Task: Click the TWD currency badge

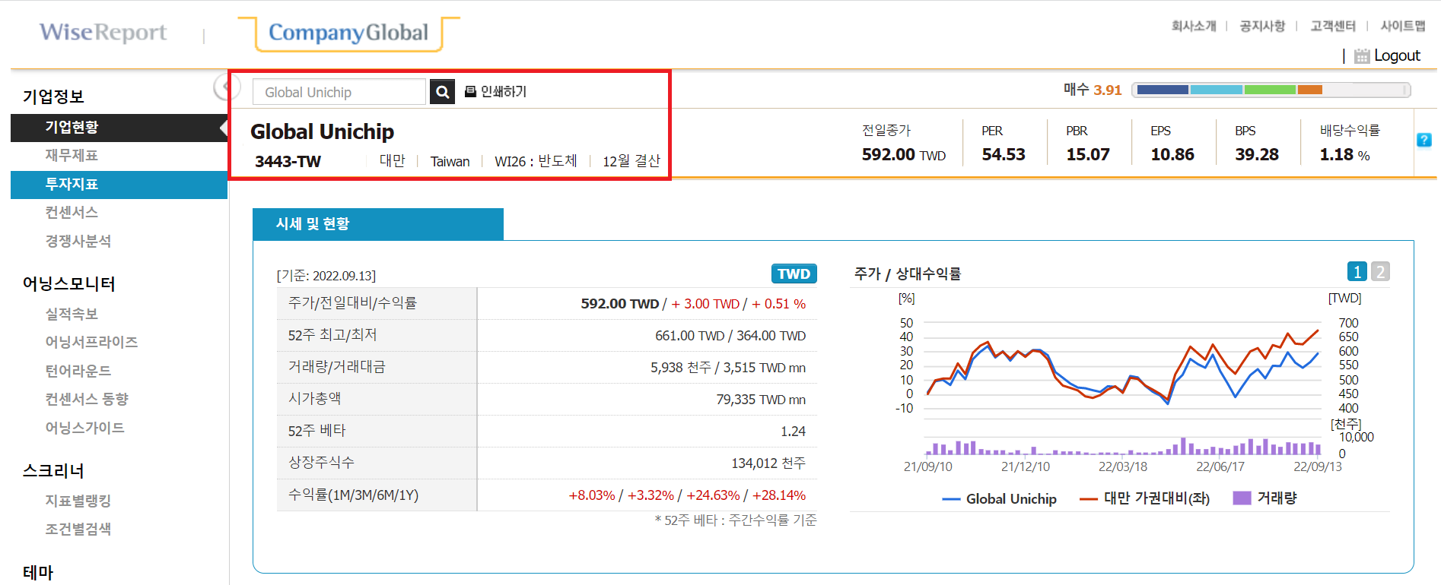Action: pos(794,274)
